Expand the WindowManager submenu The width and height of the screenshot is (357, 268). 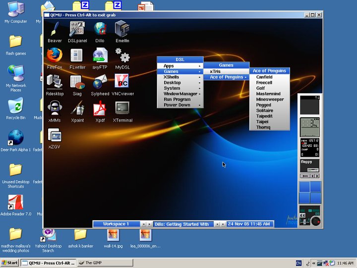180,94
